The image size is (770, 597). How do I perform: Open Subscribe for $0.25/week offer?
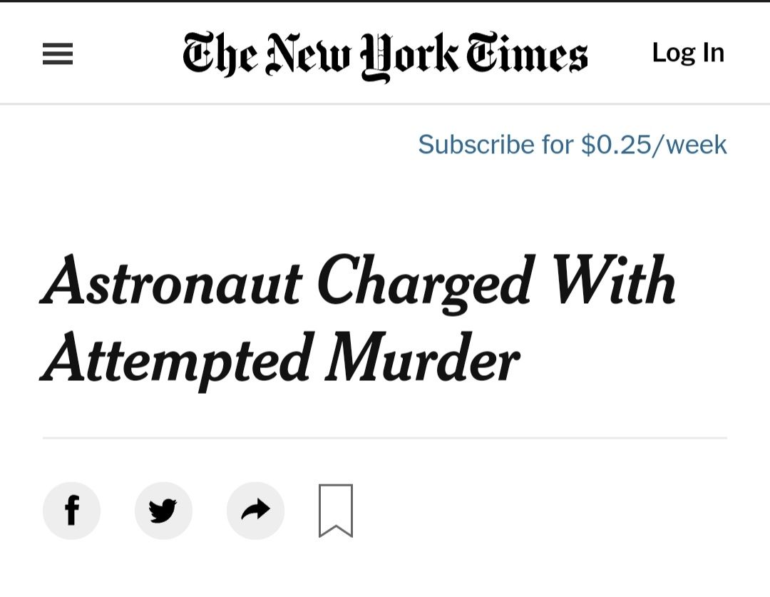point(572,145)
